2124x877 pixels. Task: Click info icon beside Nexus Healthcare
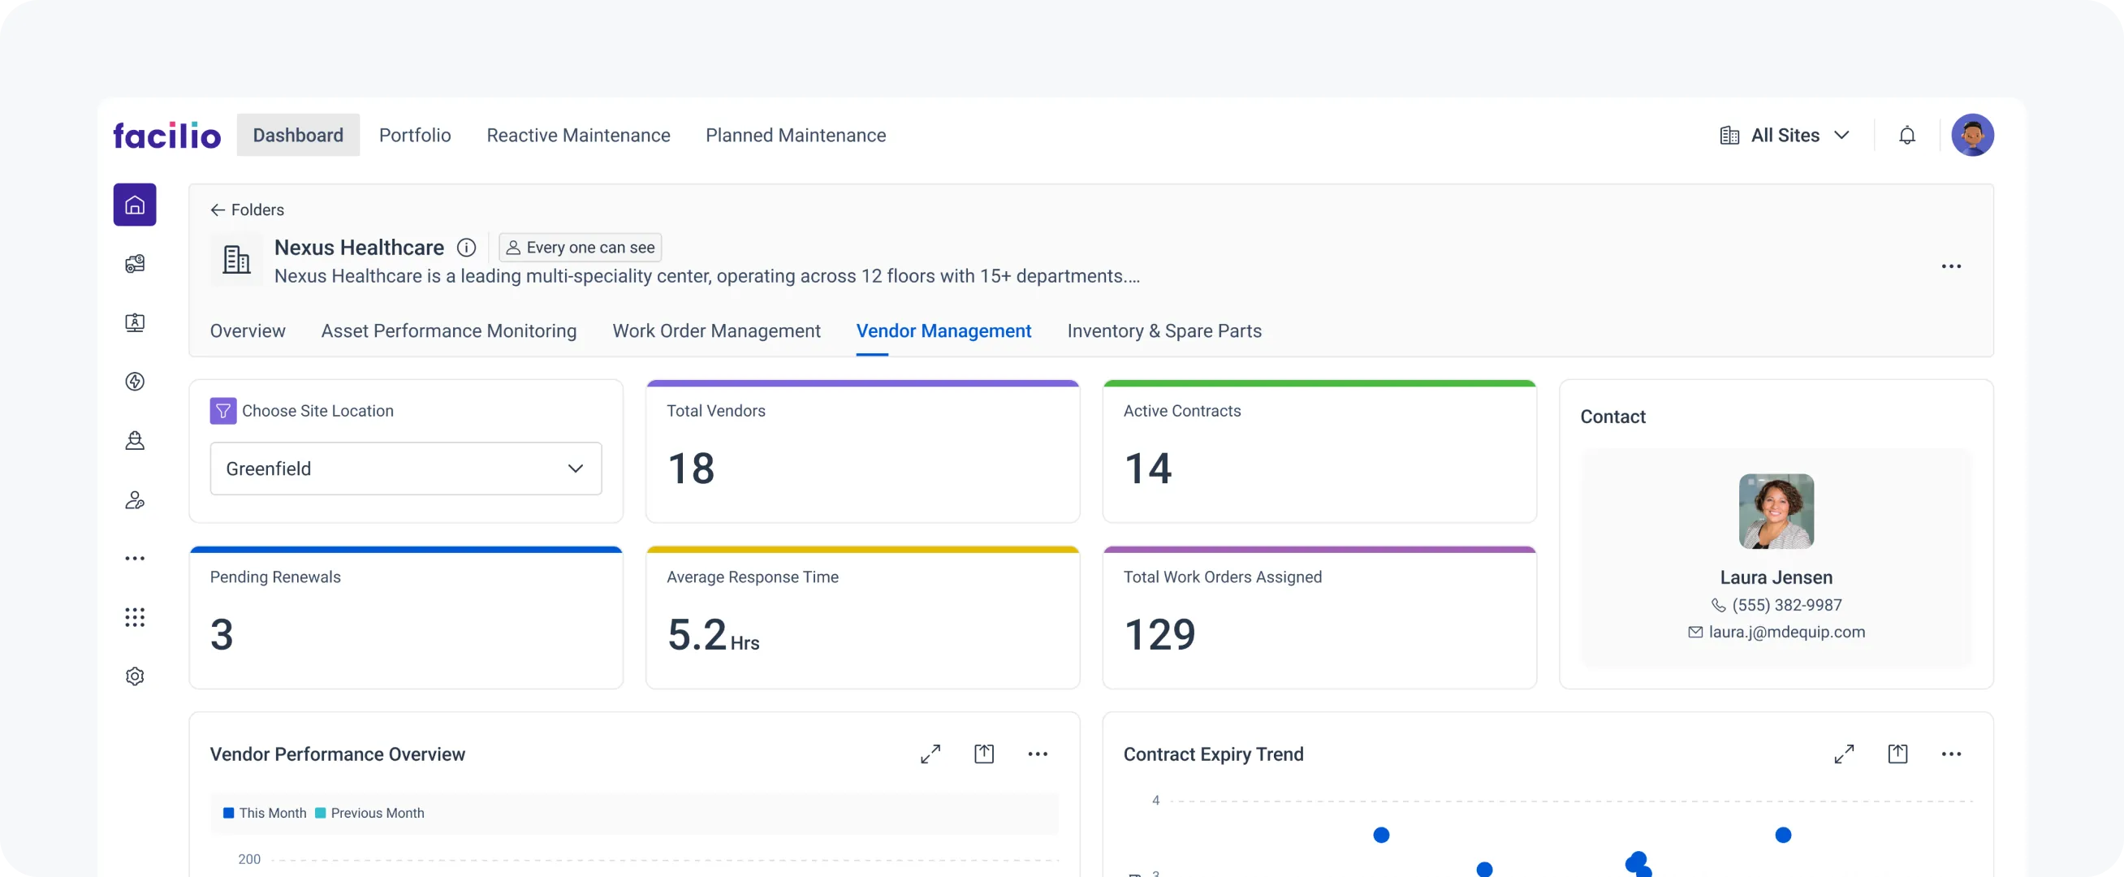pos(467,248)
